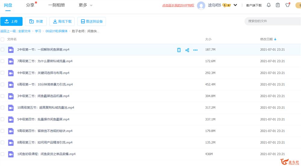This screenshot has height=166, width=301.
Task: Open file 4中级第三节：关键词选择与布局.mp4
Action: pyautogui.click(x=43, y=73)
